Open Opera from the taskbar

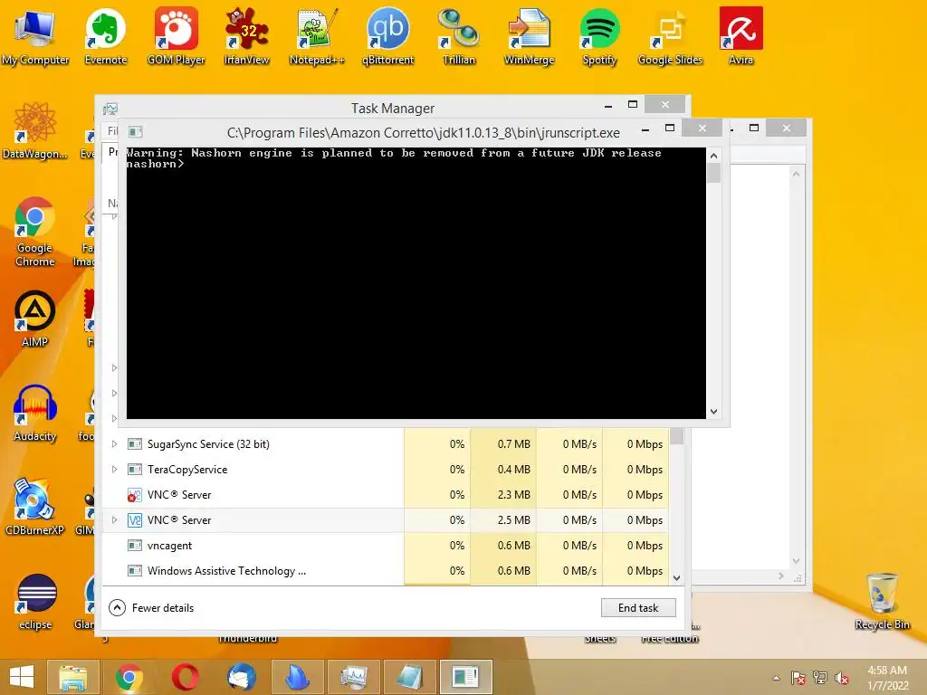[x=185, y=677]
